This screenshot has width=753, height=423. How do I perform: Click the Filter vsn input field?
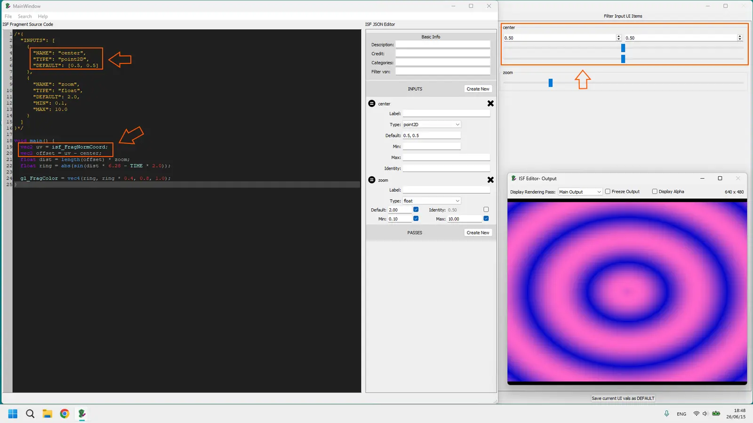442,71
